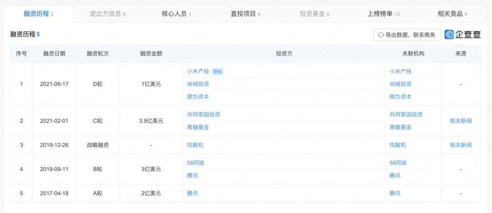Open 共同家园投资 in 关联机构 column
Screen dimensions: 492x213
pos(406,114)
